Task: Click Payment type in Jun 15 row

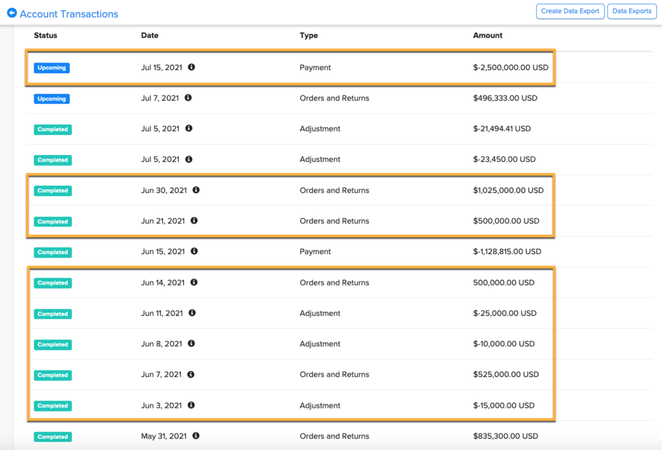Action: (x=315, y=252)
